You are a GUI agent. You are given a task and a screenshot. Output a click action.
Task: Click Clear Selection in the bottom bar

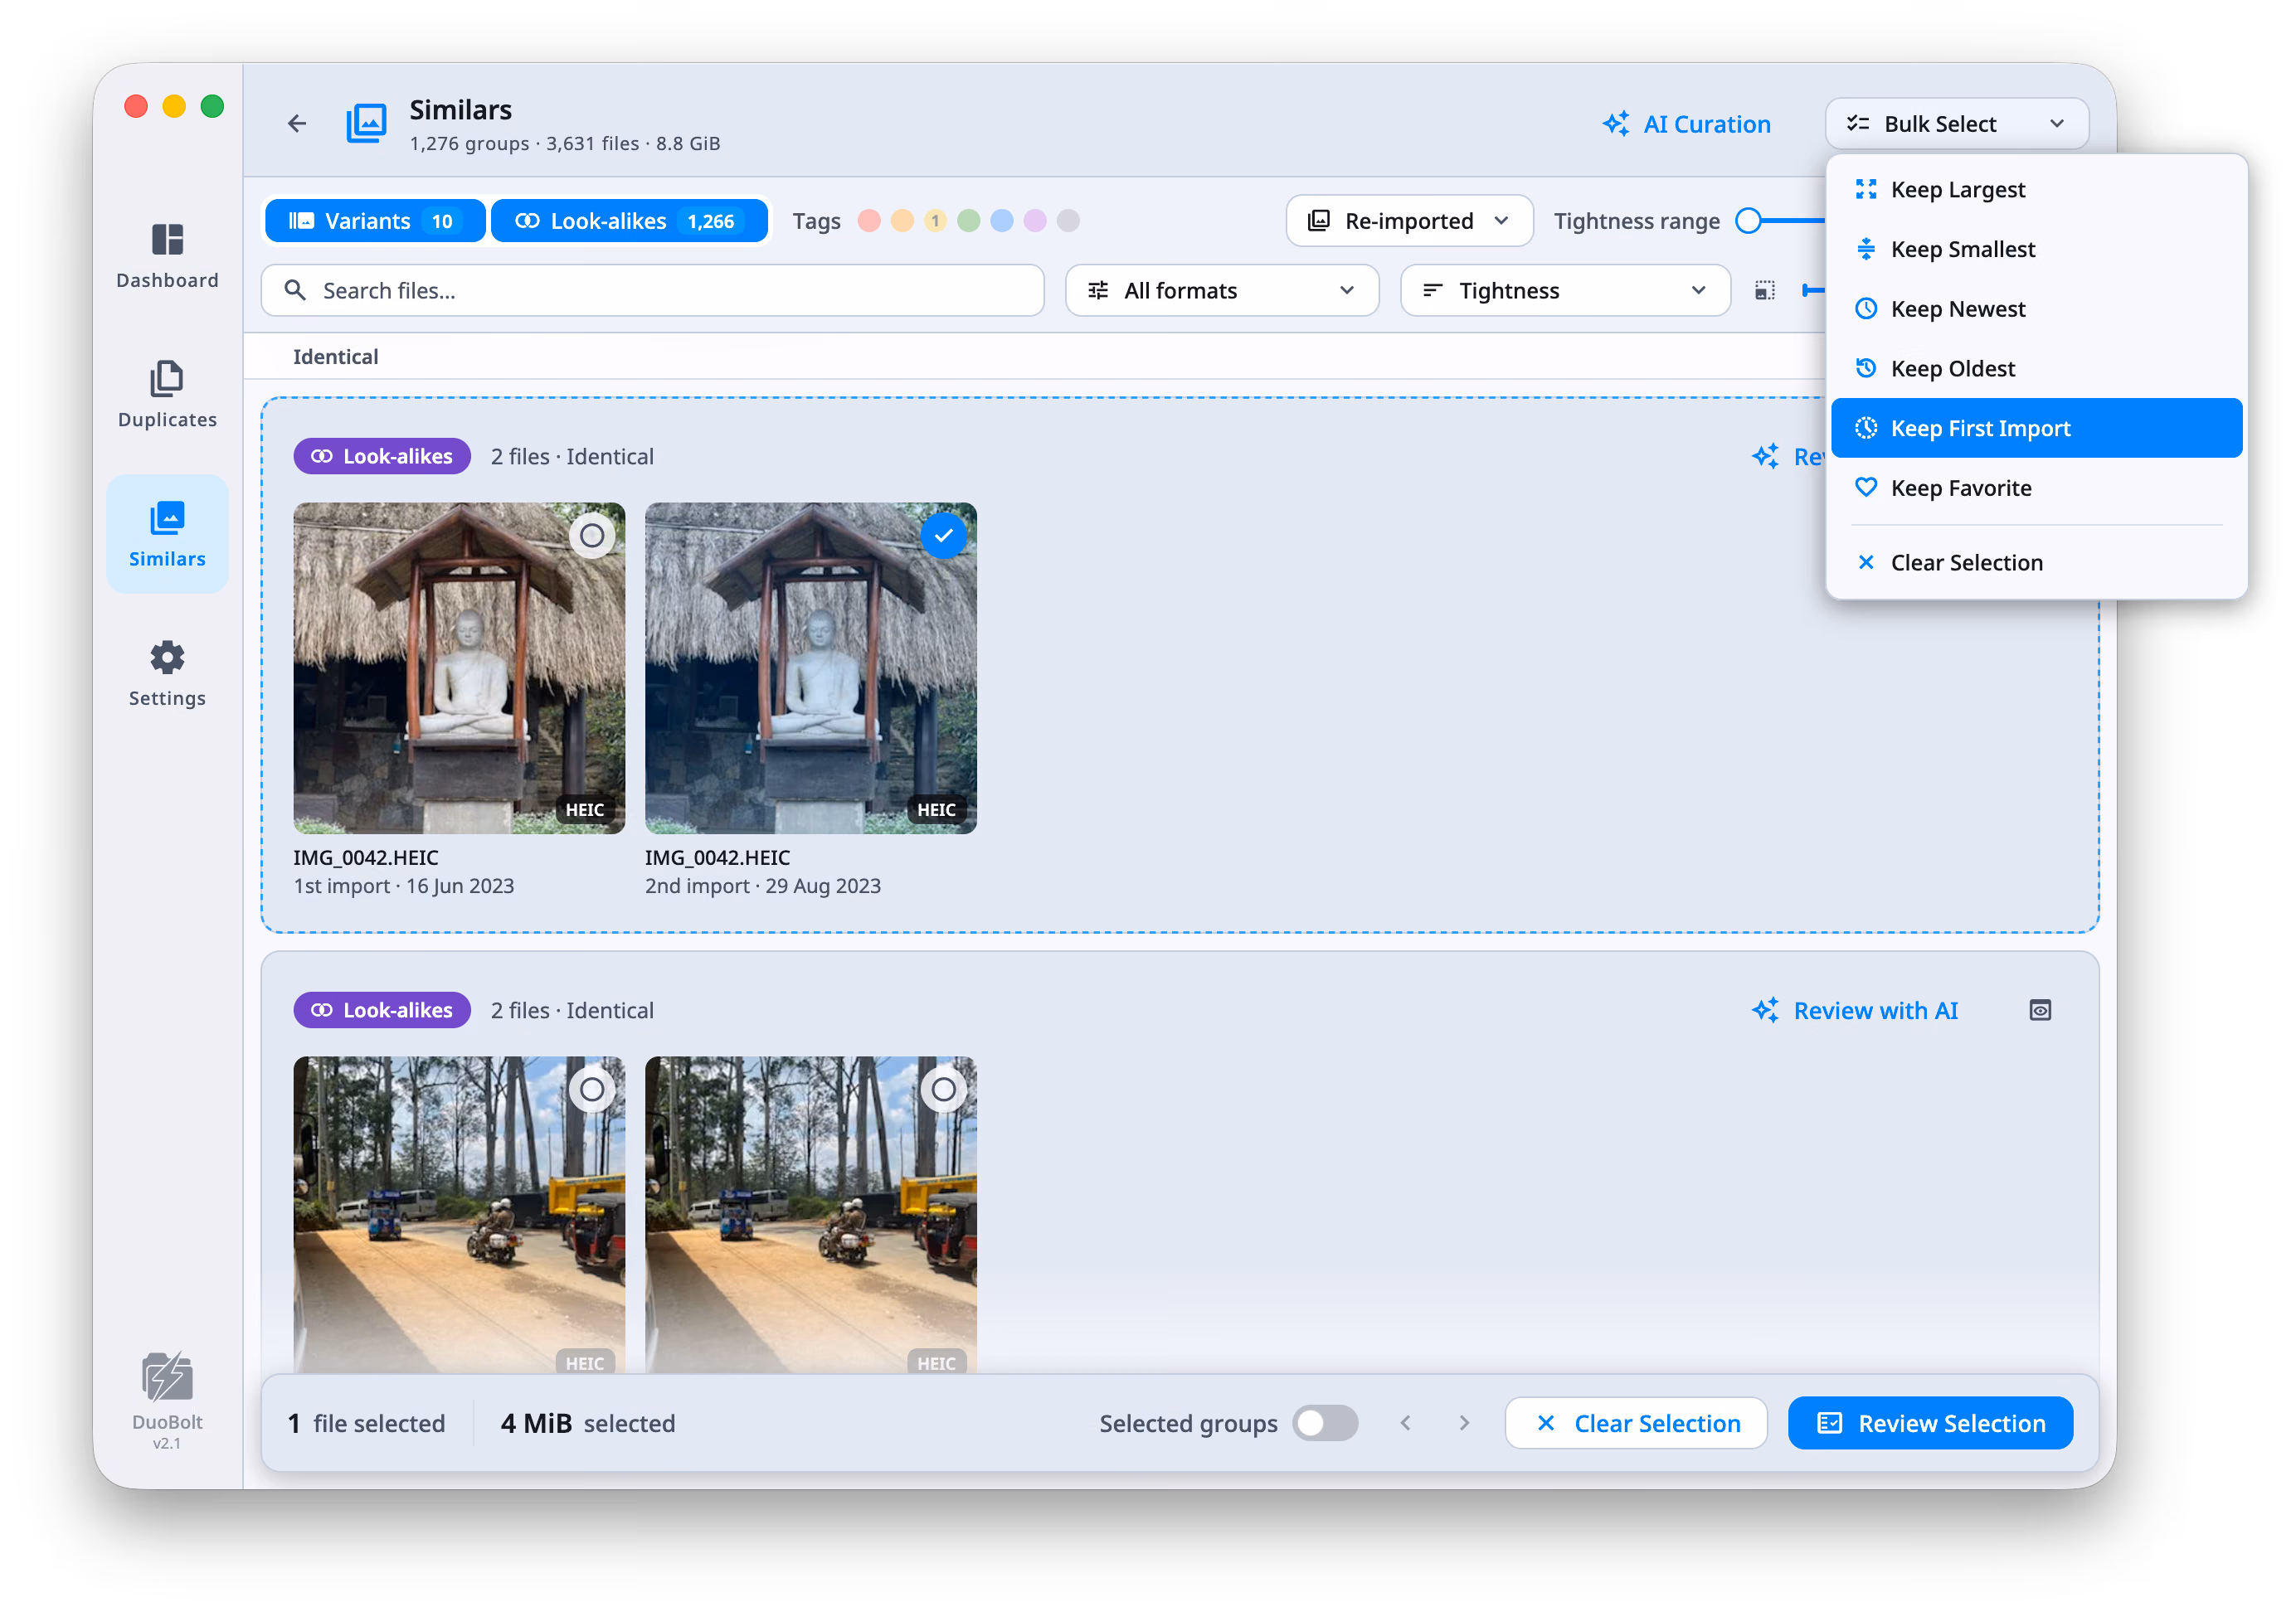(x=1636, y=1423)
